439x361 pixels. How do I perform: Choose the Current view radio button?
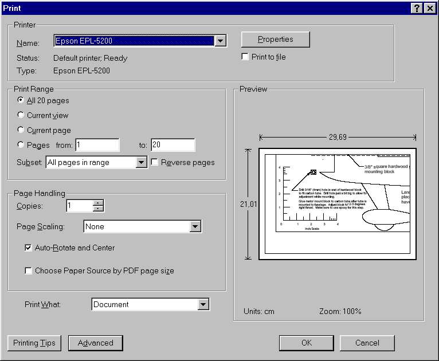tap(21, 115)
